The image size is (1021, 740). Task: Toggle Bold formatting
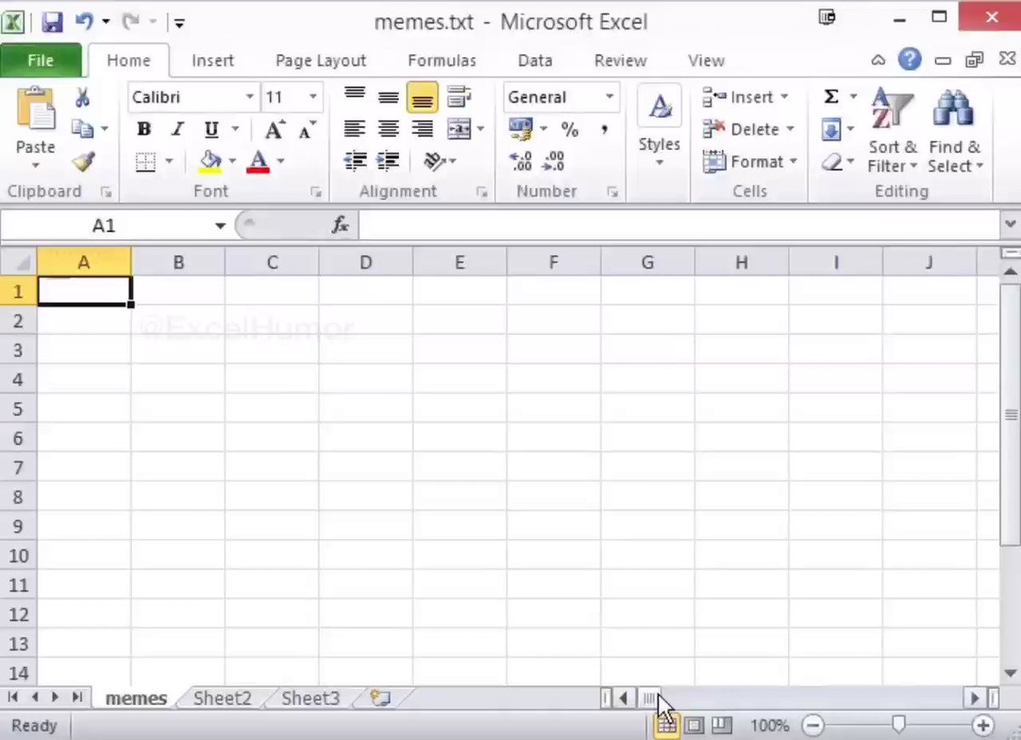144,129
